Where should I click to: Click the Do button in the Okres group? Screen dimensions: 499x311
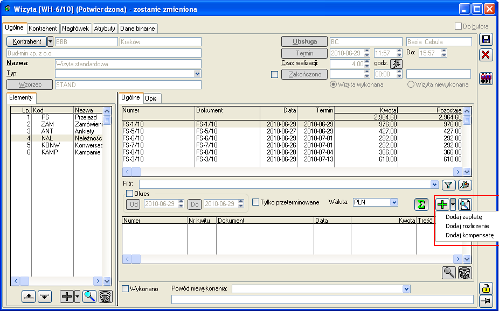pyautogui.click(x=194, y=204)
